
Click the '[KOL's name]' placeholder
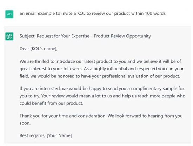coord(43,49)
